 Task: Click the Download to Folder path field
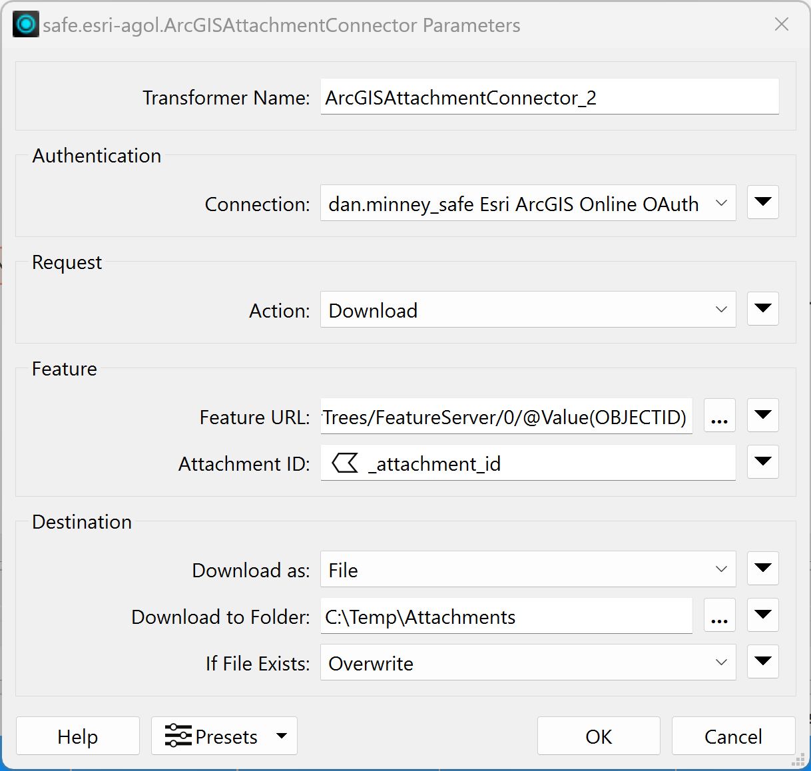tap(506, 616)
